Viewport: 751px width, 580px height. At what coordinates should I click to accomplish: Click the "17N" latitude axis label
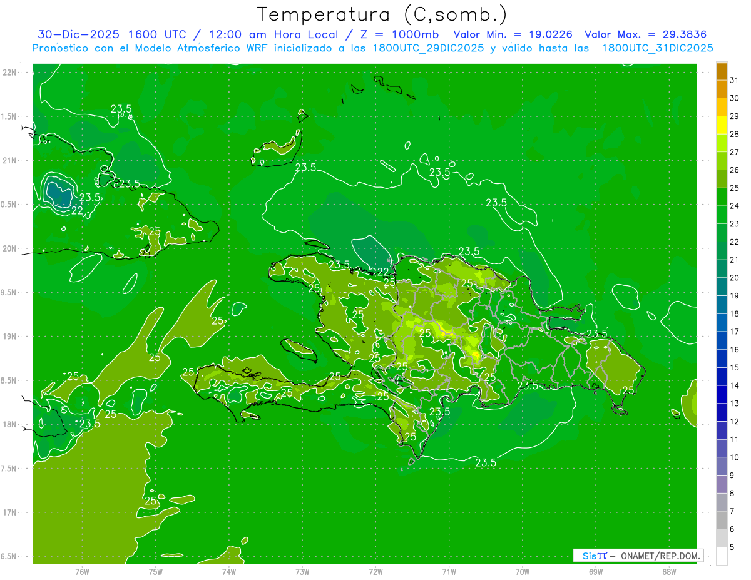(11, 513)
